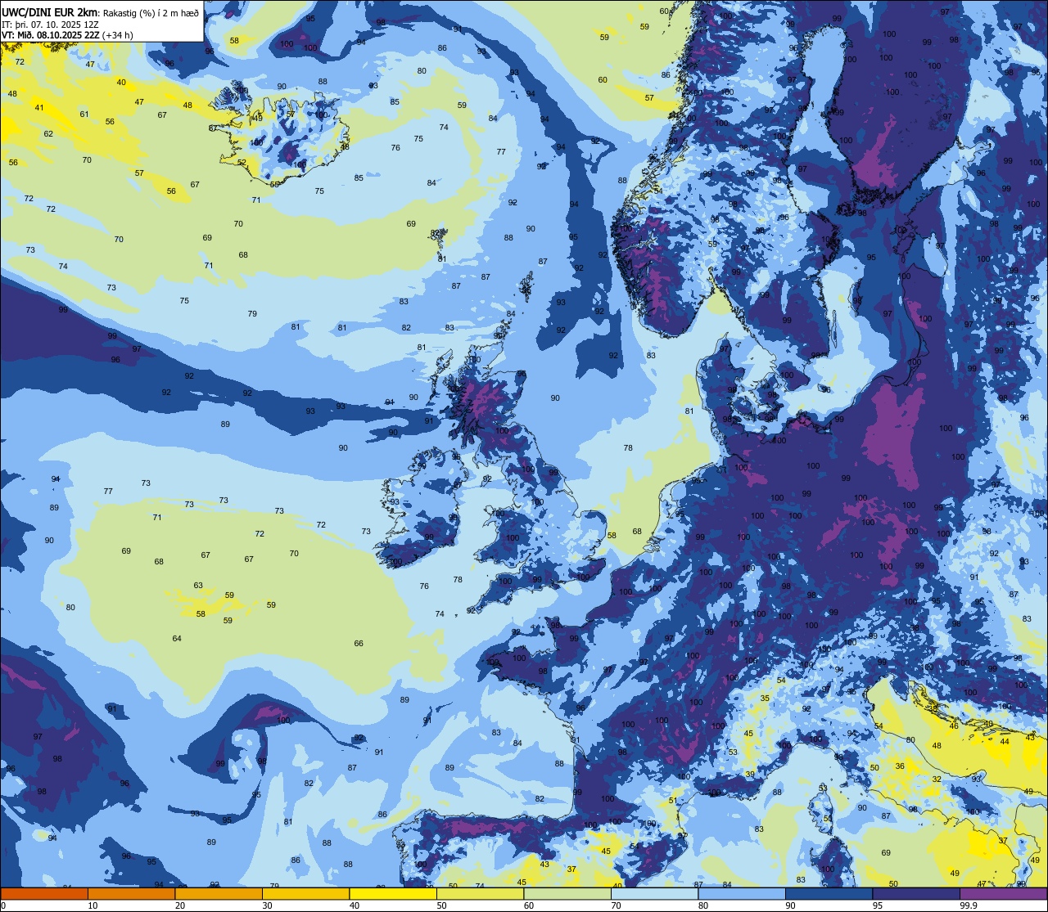The image size is (1048, 912).
Task: Click the 62 value in the yellow area
Action: pyautogui.click(x=48, y=133)
